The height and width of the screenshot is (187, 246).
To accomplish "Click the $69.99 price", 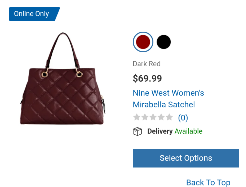I will coord(147,78).
